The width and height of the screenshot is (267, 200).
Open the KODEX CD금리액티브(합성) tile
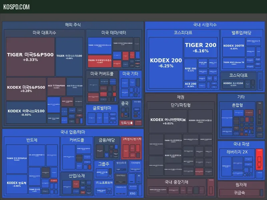point(200,121)
